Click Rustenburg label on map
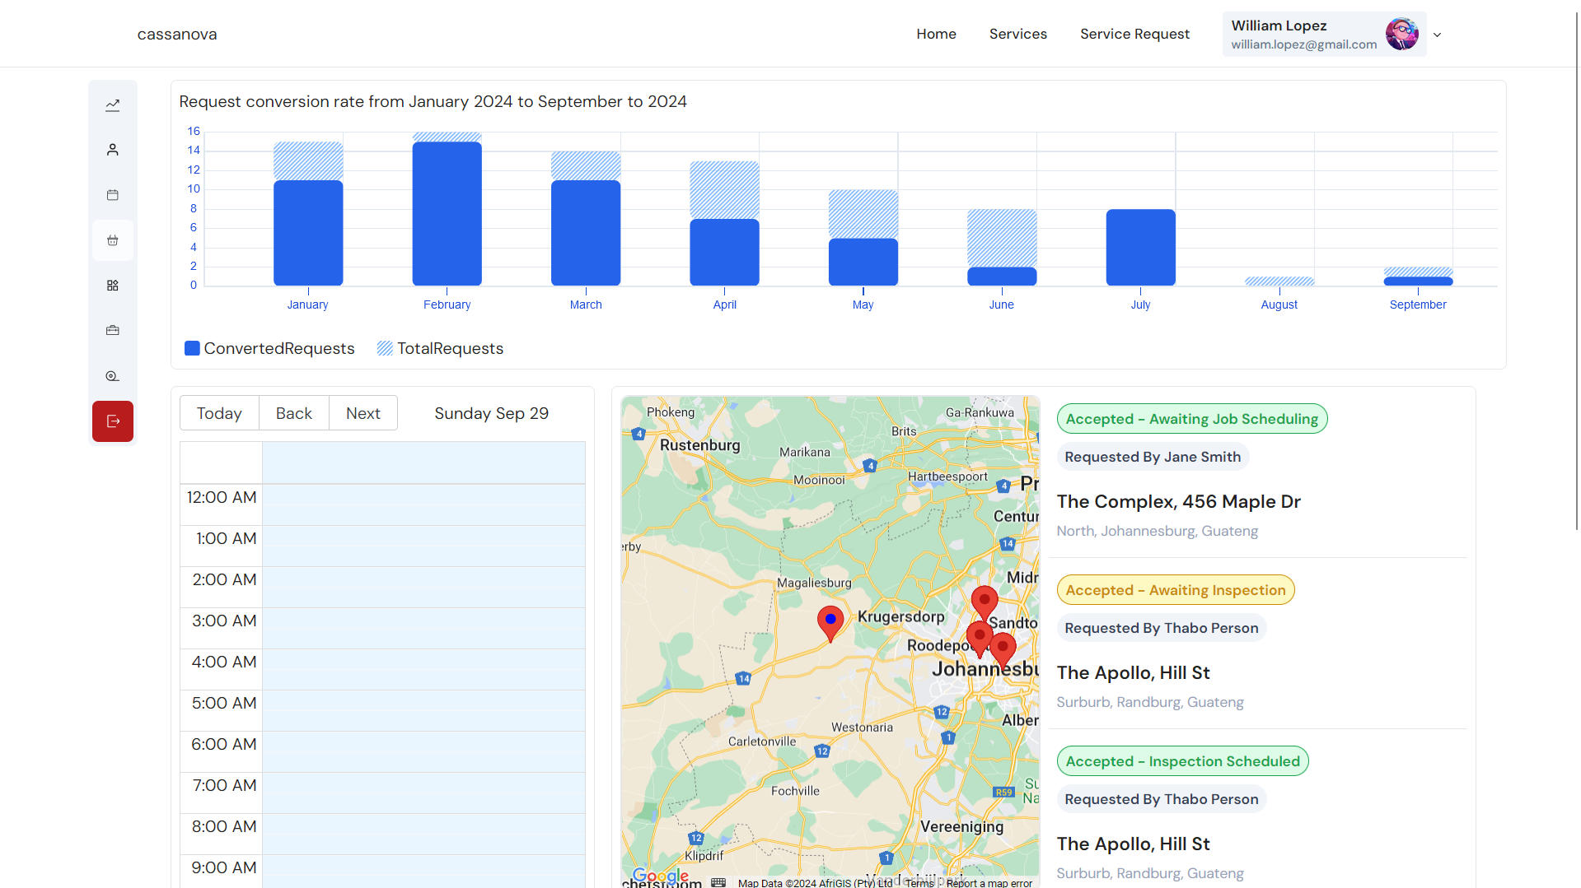 tap(699, 444)
